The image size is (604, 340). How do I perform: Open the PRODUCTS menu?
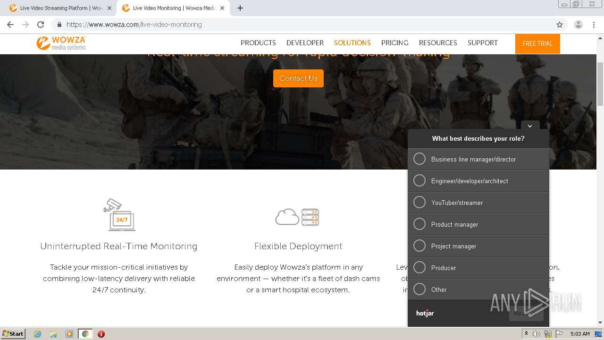pos(258,43)
